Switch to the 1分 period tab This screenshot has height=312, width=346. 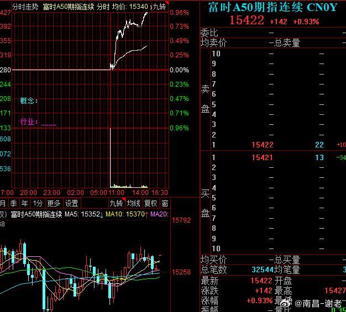[x=38, y=203]
